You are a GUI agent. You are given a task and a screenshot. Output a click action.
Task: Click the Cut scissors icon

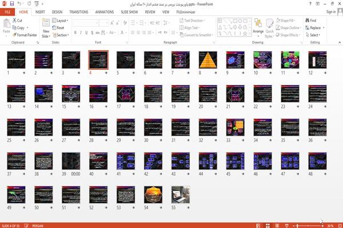click(14, 21)
